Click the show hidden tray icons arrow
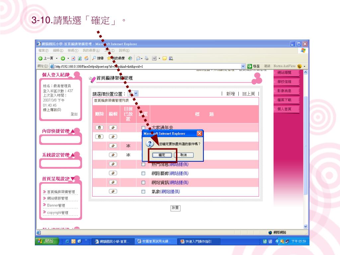Viewport: 340px width, 255px height. click(x=277, y=241)
